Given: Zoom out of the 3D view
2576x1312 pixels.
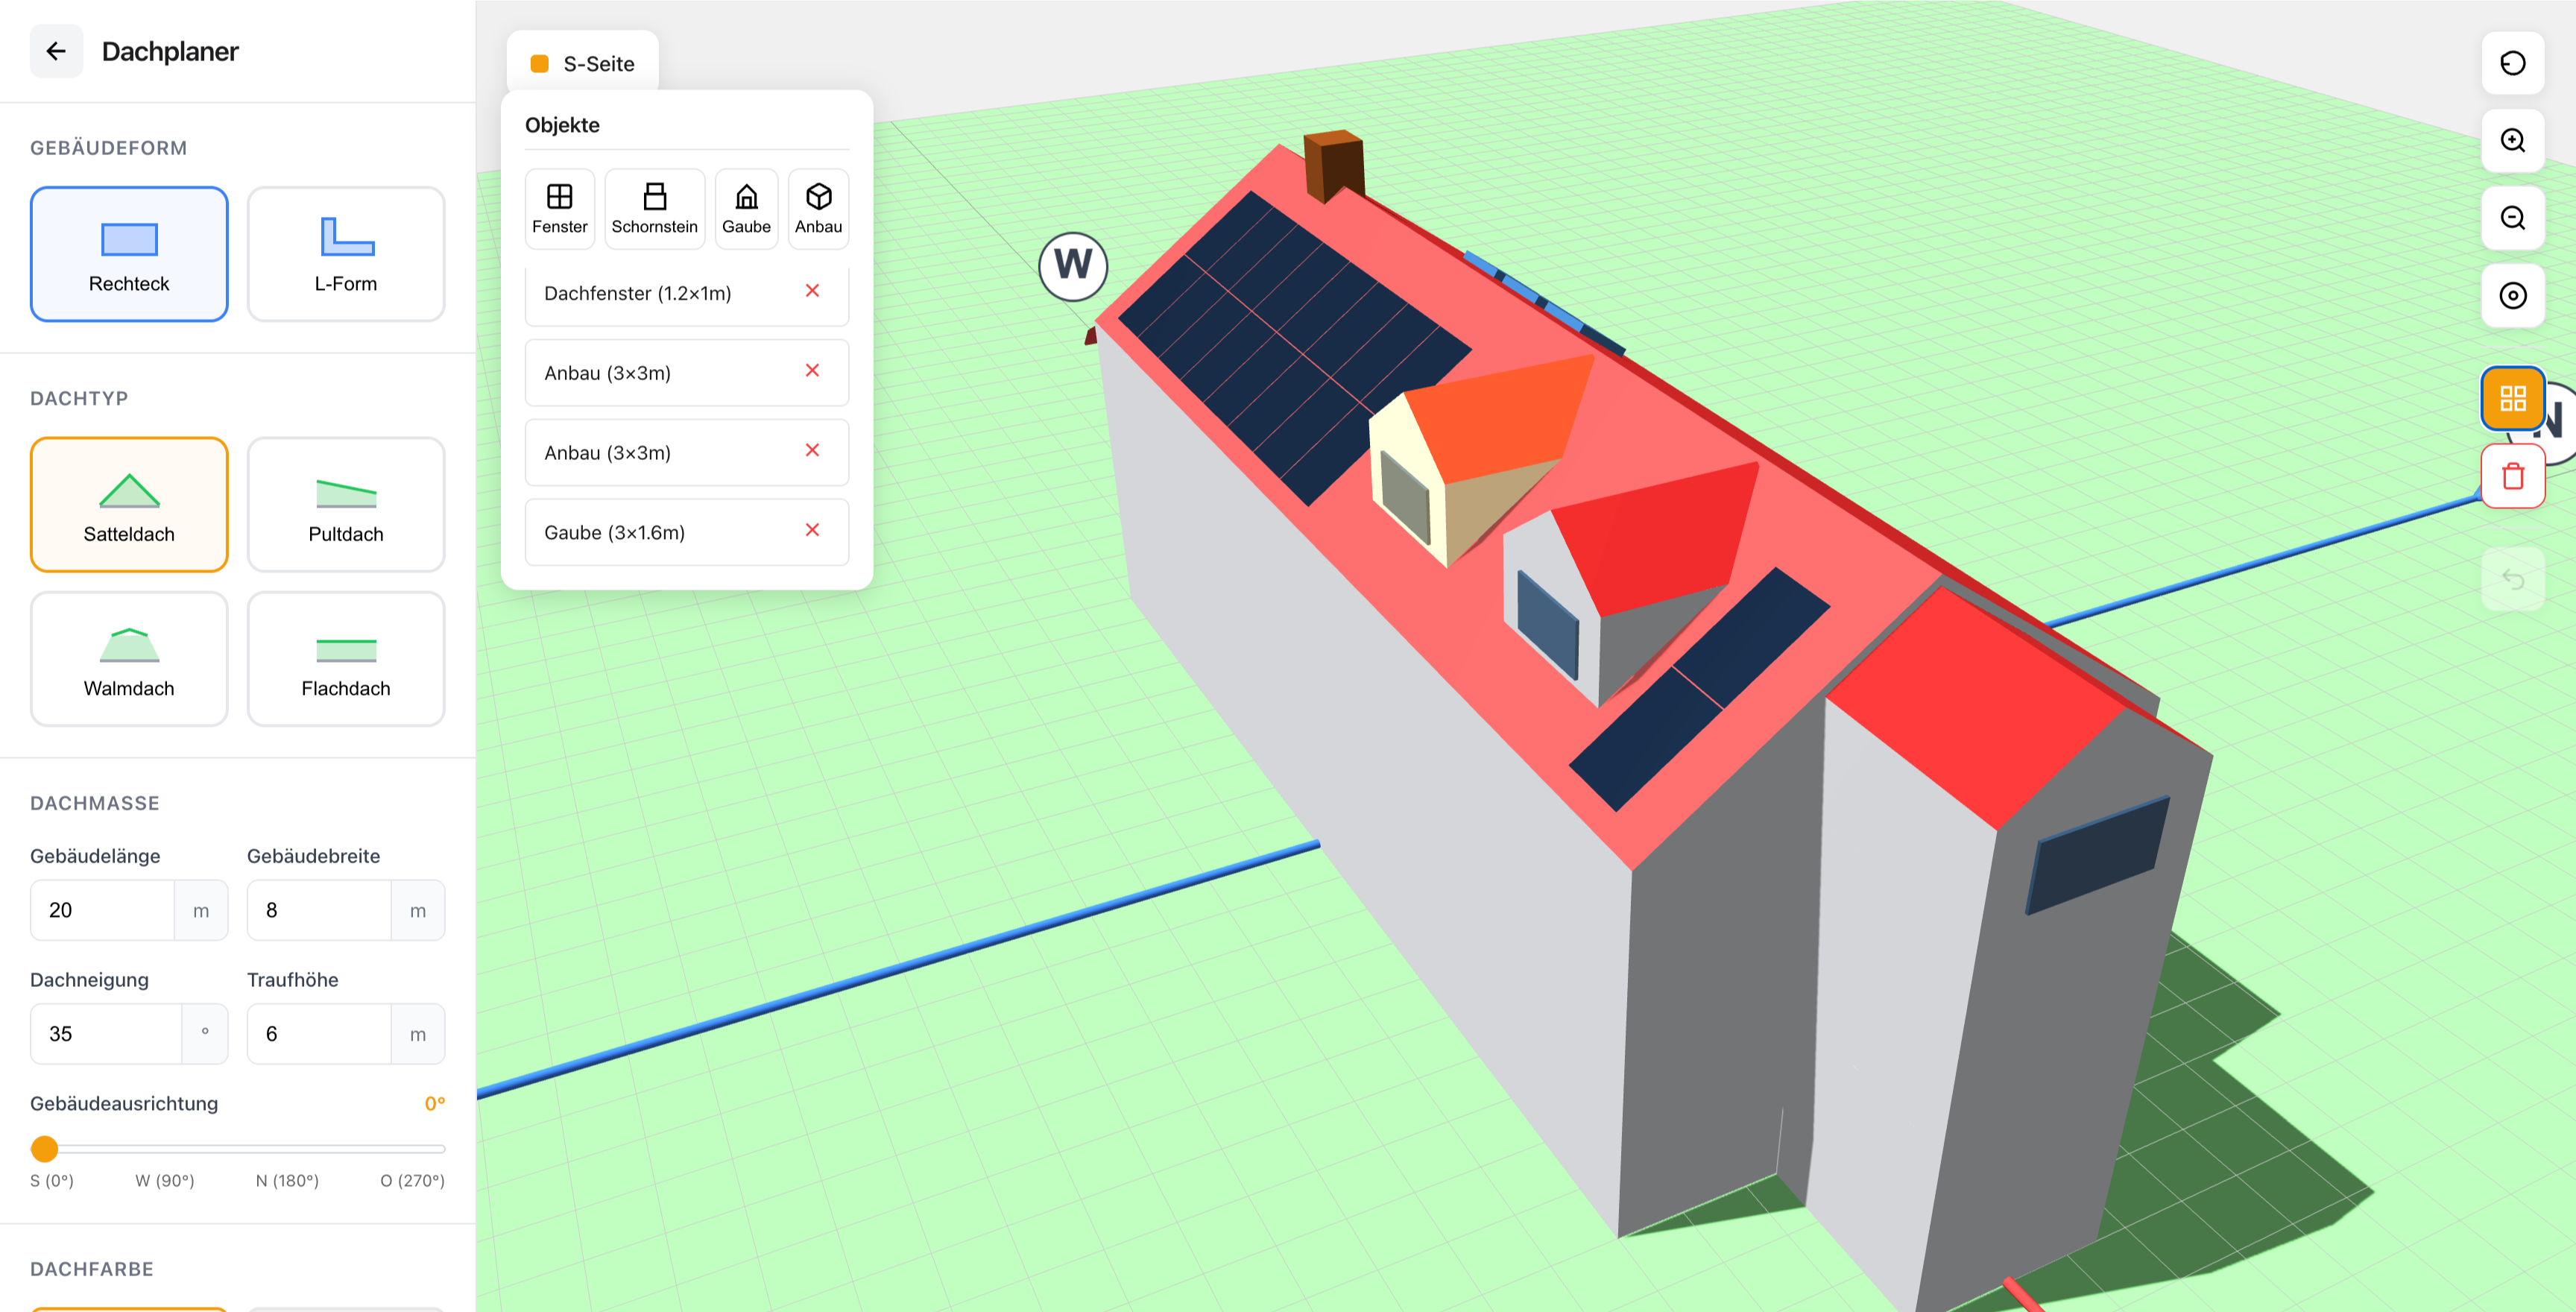Looking at the screenshot, I should point(2512,218).
